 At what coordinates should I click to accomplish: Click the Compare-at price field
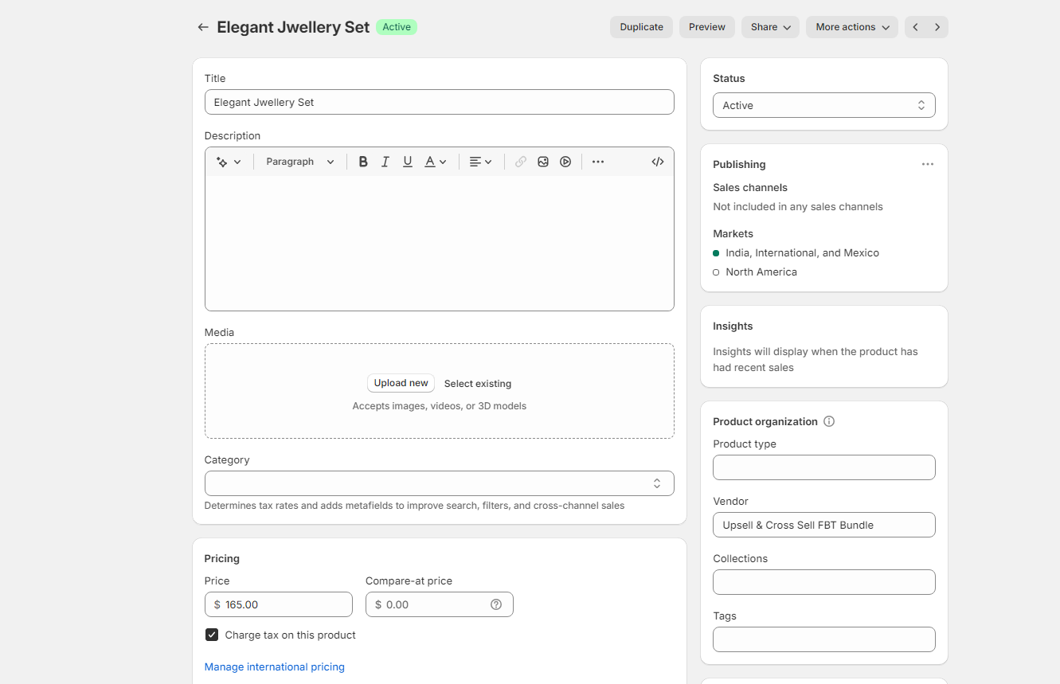point(440,604)
